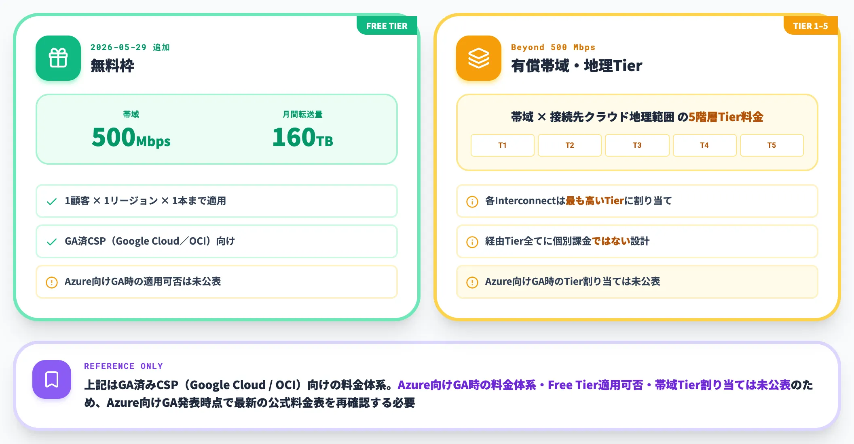Viewport: 854px width, 444px height.
Task: Select the T4 tier box
Action: point(704,145)
